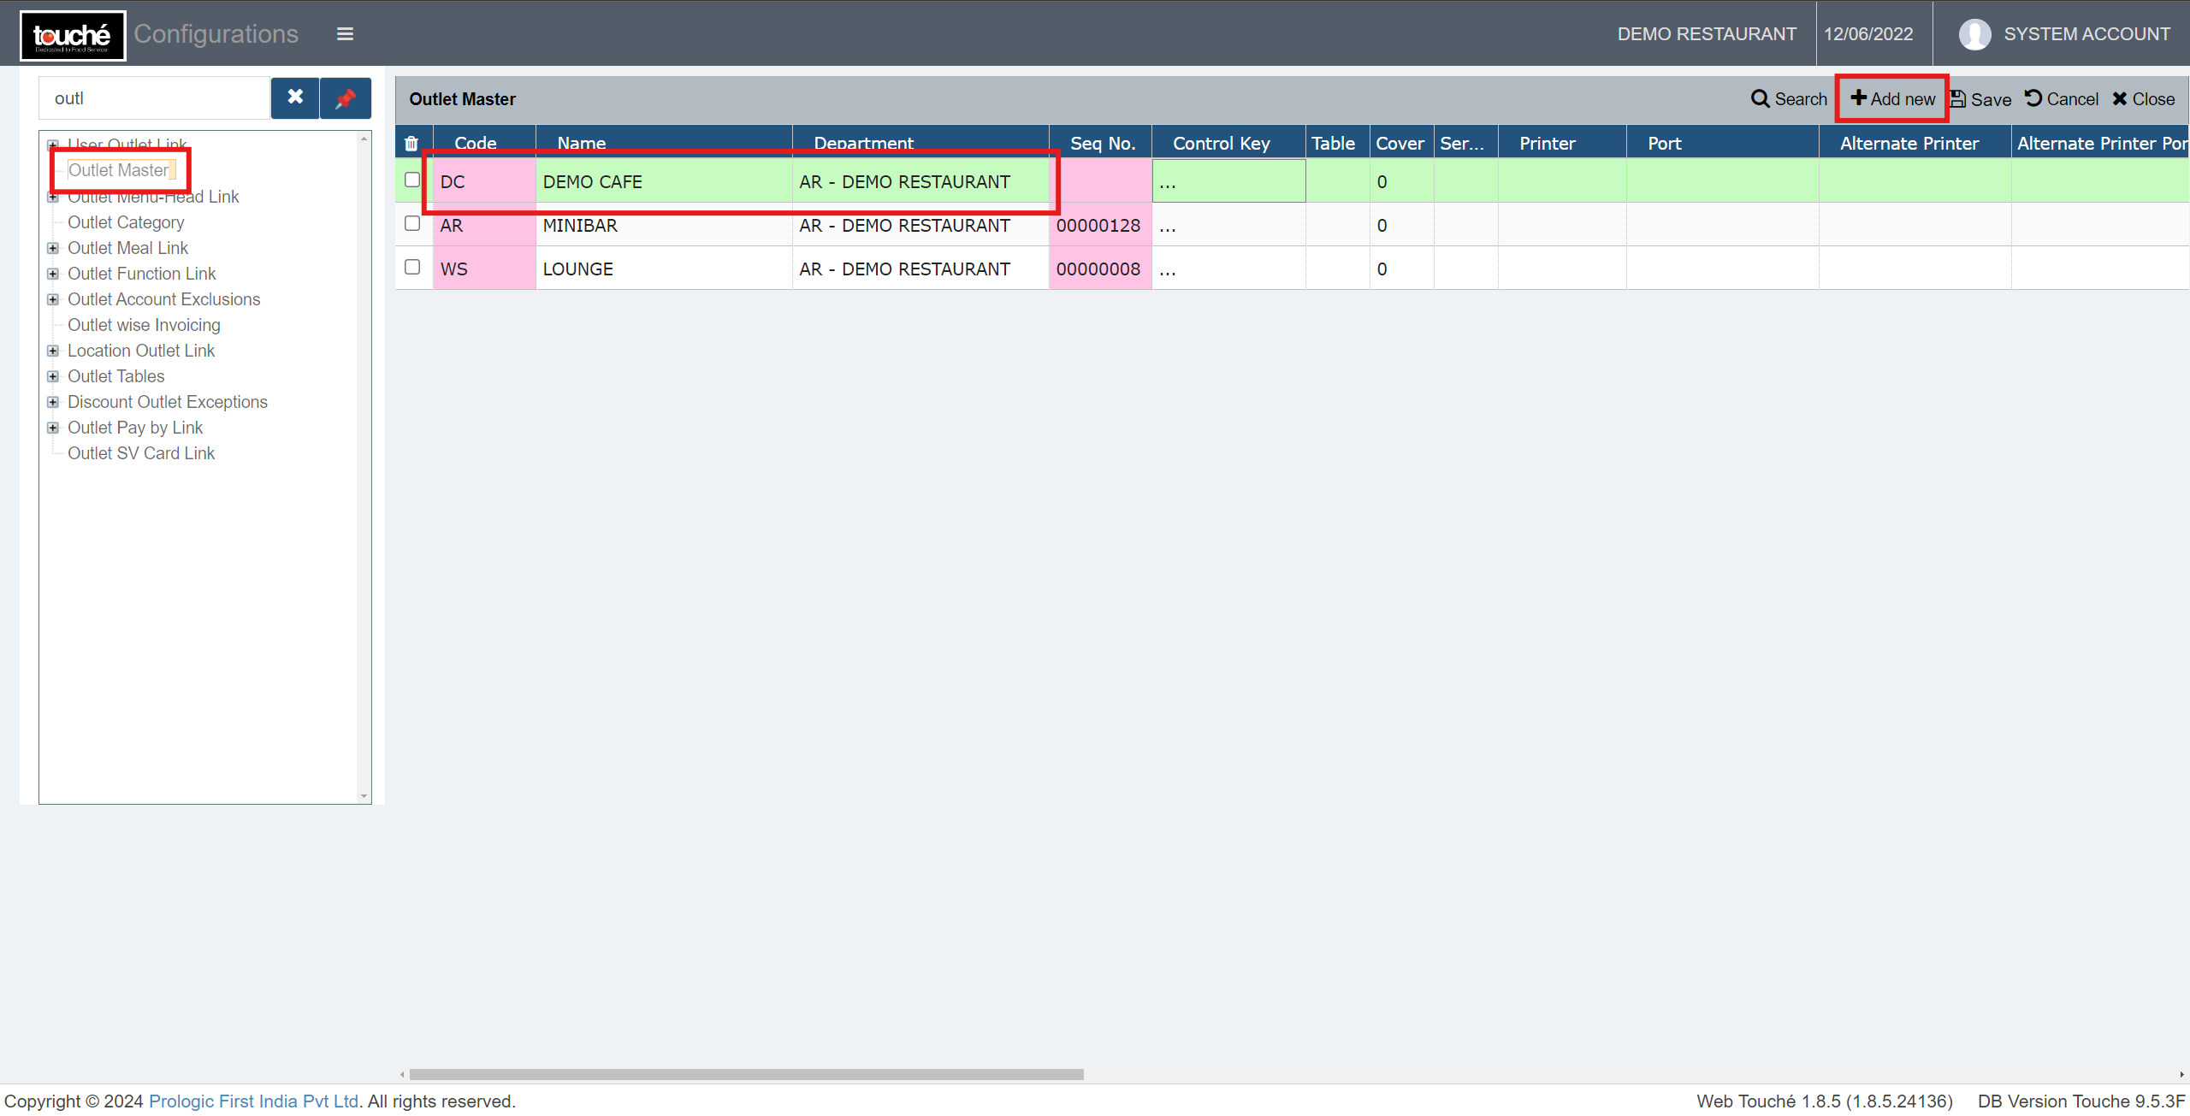The height and width of the screenshot is (1116, 2190).
Task: Check the MINIBAR row checkbox
Action: 412,223
